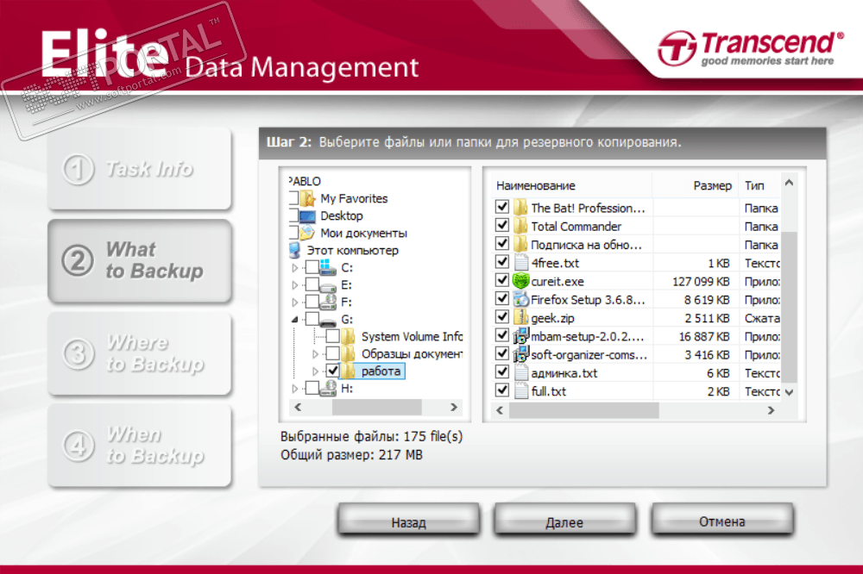Uncheck the работа folder checkbox

332,371
